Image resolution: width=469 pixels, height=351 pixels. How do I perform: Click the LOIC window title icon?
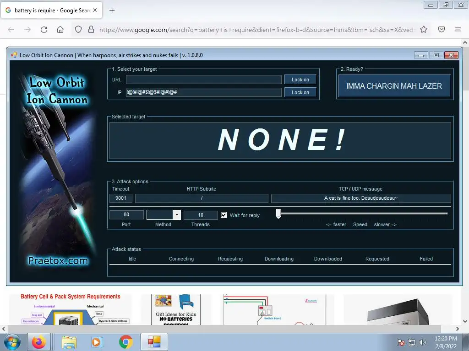(x=14, y=55)
